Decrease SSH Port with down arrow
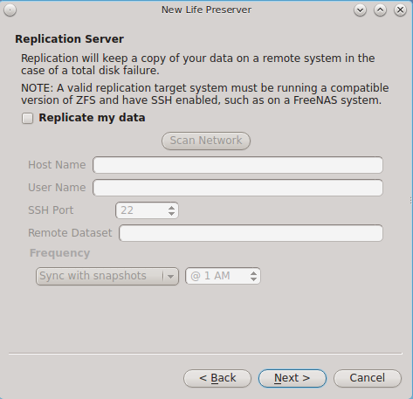The height and width of the screenshot is (399, 413). pos(171,214)
